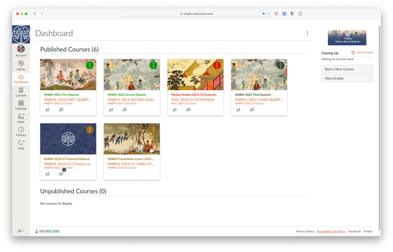Screen dimensions: 393x252
Task: Open Discussions for NNBM 2022 Third Quarter
Action: [252, 110]
